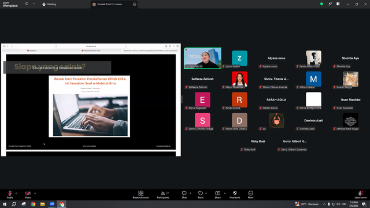Open the Zoom app icon in taskbar
The width and height of the screenshot is (370, 208).
coord(52,204)
